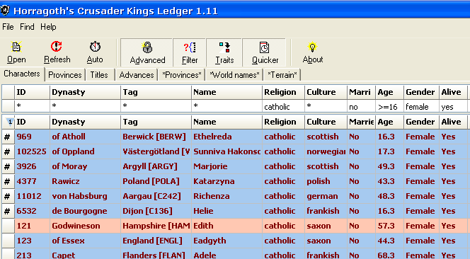Edit the Alive filter field containing yes
Viewport: 470px width, 259px height.
point(453,106)
